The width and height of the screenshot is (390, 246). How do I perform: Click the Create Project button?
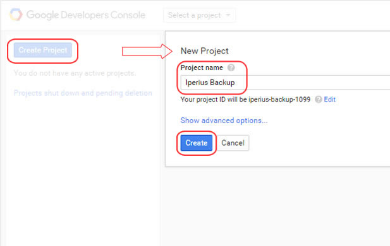tap(43, 50)
